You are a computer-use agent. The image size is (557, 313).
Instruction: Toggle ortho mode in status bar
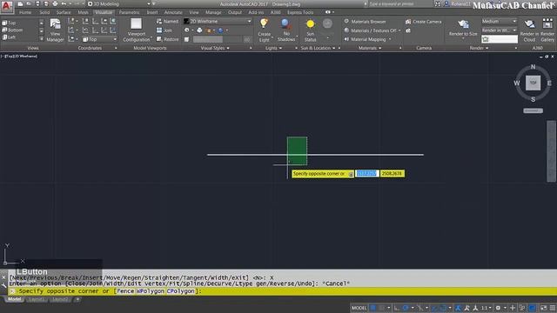tap(397, 308)
